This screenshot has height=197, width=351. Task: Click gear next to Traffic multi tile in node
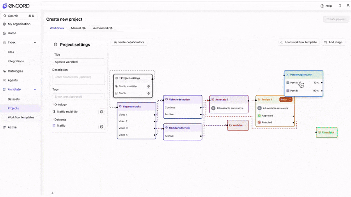(149, 86)
